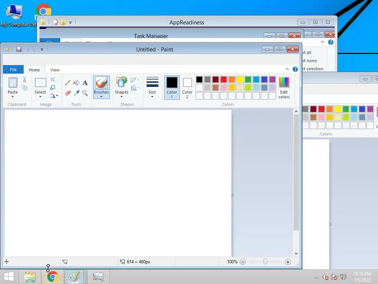Click 'Invert selection' in the AppReadiness window
The image size is (378, 284).
point(313,69)
